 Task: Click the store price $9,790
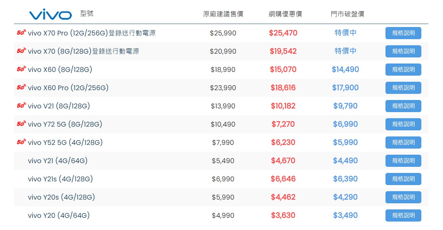(x=346, y=106)
